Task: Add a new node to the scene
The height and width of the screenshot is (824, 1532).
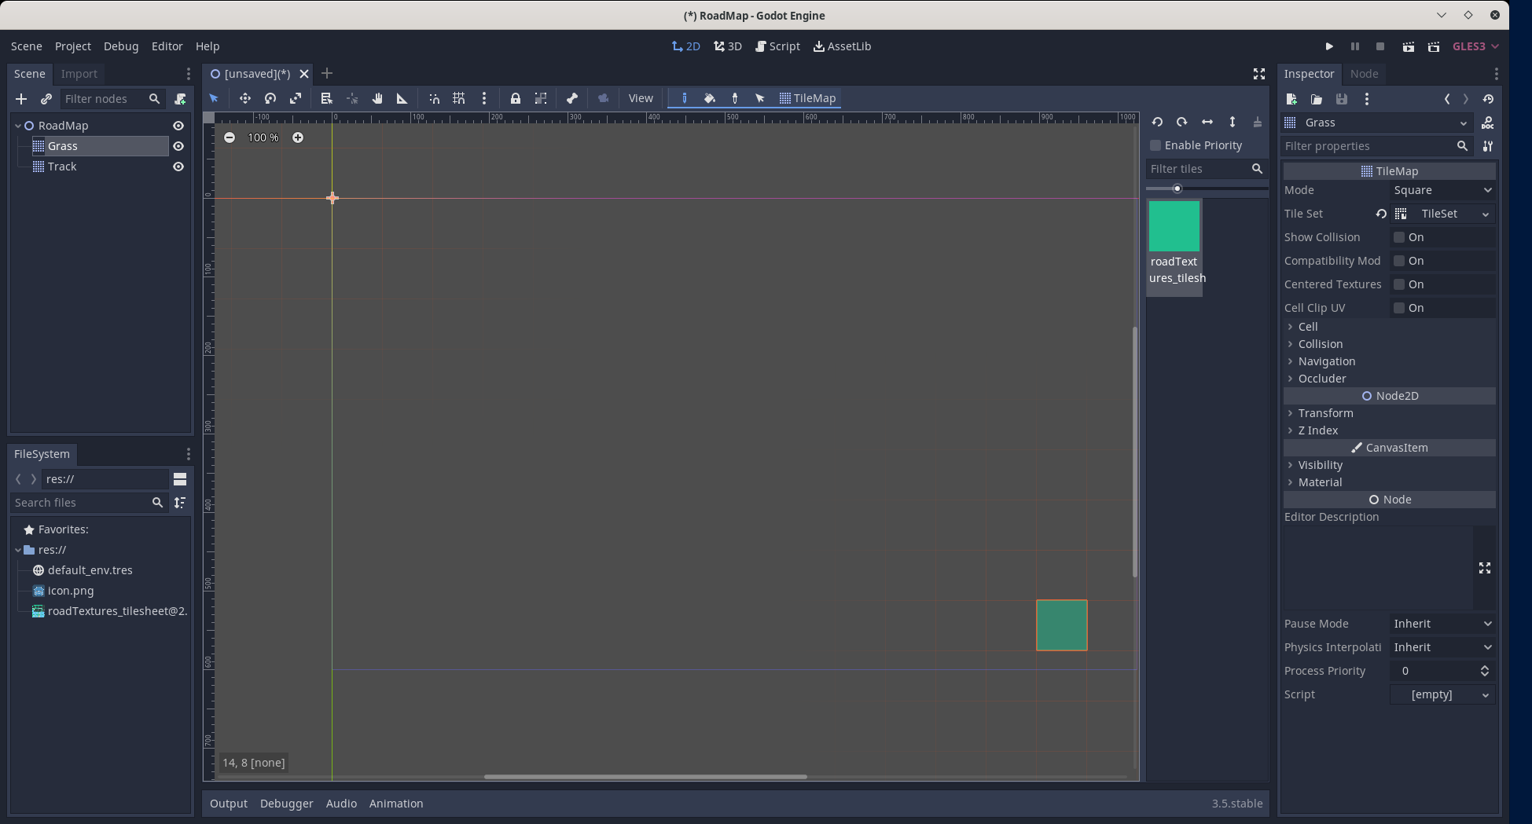Action: [x=20, y=99]
